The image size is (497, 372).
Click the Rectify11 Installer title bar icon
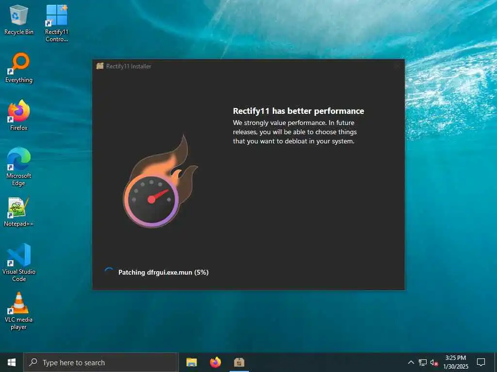100,66
